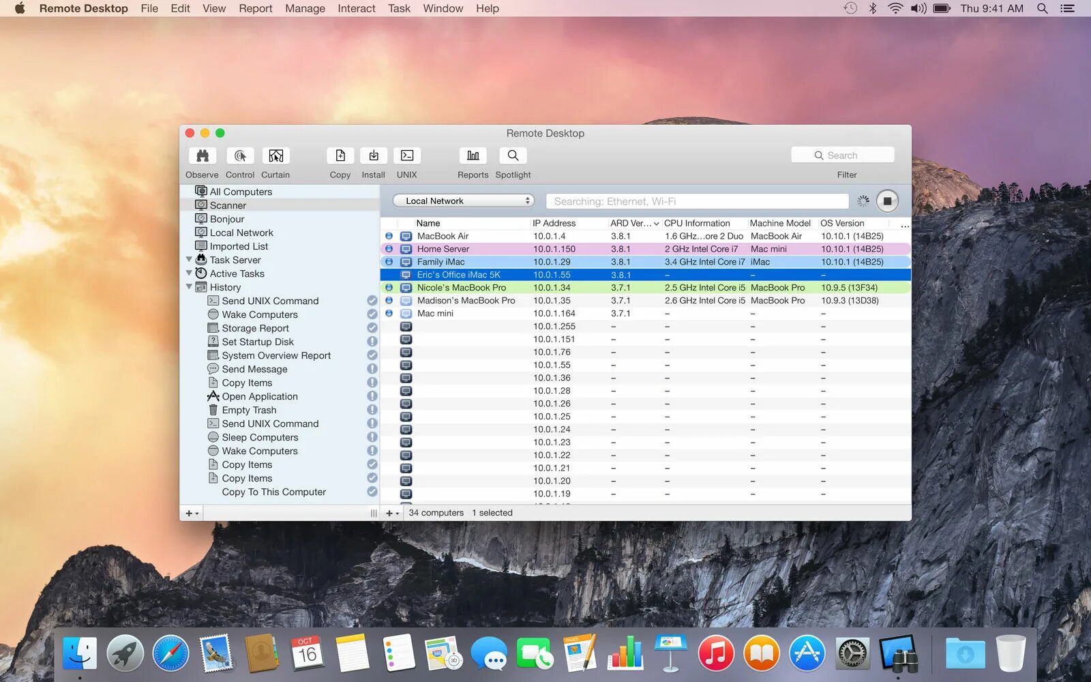Viewport: 1091px width, 682px height.
Task: Click the Curtain toolbar icon
Action: click(275, 155)
